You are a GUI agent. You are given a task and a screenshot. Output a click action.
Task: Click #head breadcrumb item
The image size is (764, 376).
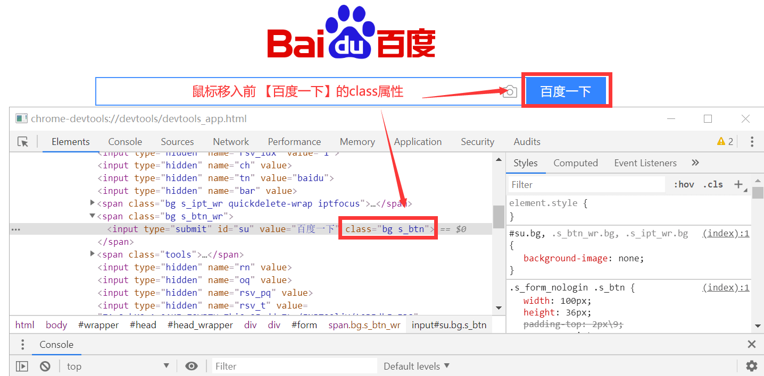pos(143,325)
